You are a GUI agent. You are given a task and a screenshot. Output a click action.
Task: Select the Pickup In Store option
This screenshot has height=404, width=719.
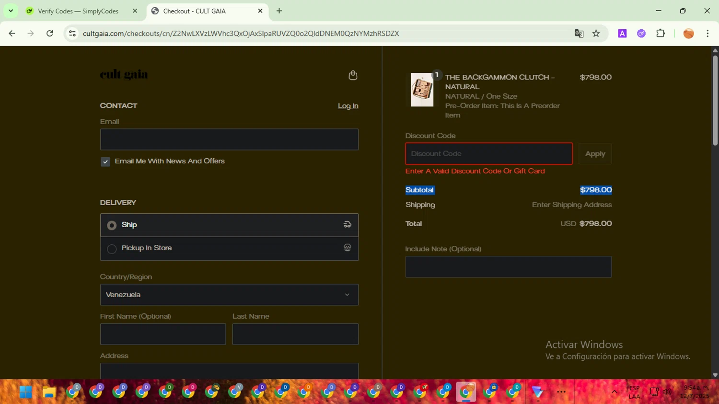[229, 248]
